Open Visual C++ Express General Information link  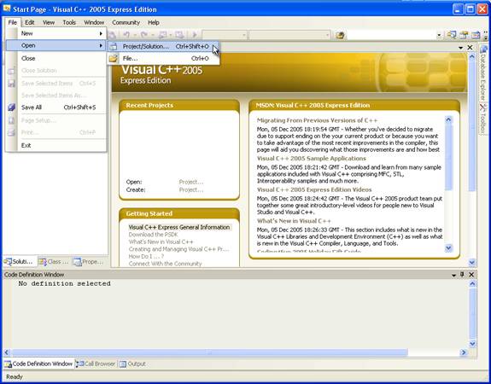pos(179,227)
